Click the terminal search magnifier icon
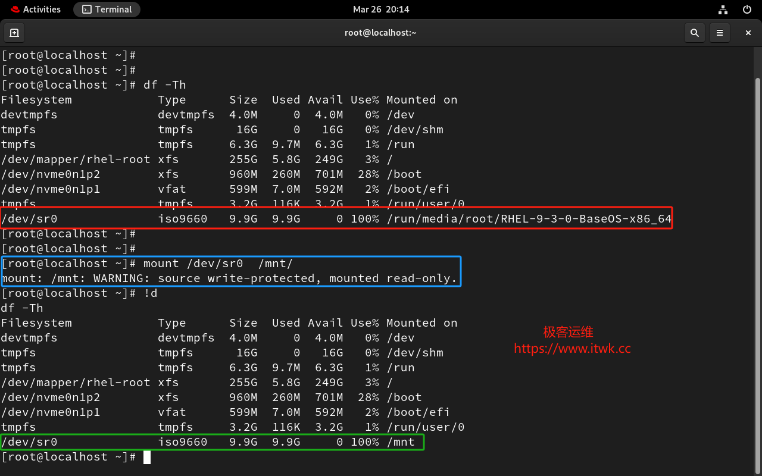762x476 pixels. click(x=695, y=33)
